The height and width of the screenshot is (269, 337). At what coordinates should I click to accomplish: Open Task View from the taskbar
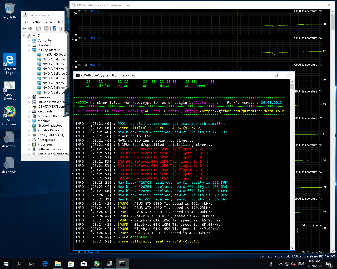click(x=32, y=264)
